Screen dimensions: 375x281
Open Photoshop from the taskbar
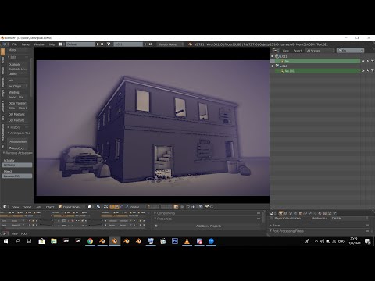pos(175,241)
